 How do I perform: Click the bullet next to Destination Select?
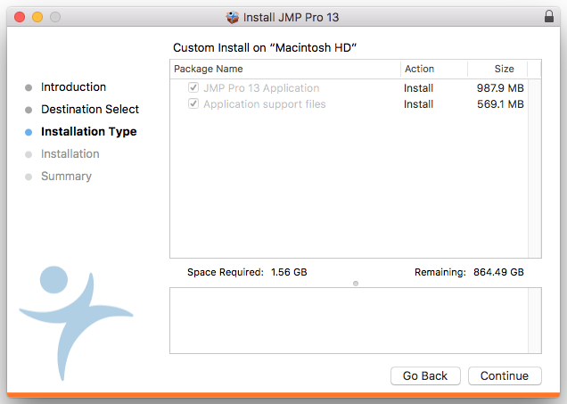[29, 110]
